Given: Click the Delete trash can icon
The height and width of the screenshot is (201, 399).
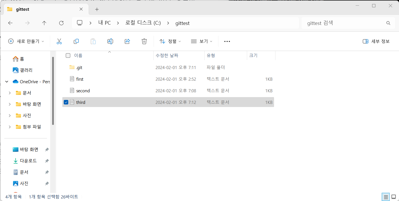Looking at the screenshot, I should point(144,41).
